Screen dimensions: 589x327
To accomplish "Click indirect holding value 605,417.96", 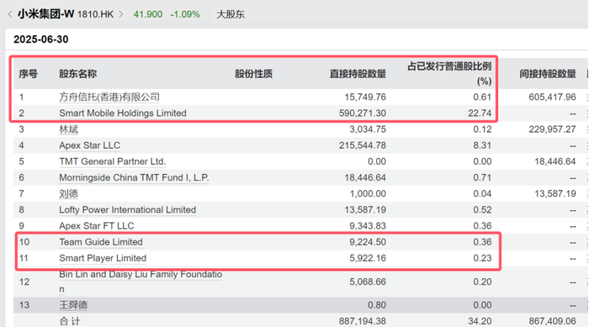I will [x=552, y=98].
